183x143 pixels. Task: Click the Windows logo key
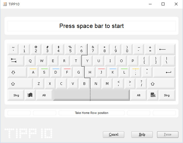click(30, 95)
